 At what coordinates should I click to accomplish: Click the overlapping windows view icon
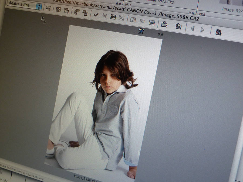click(66, 11)
